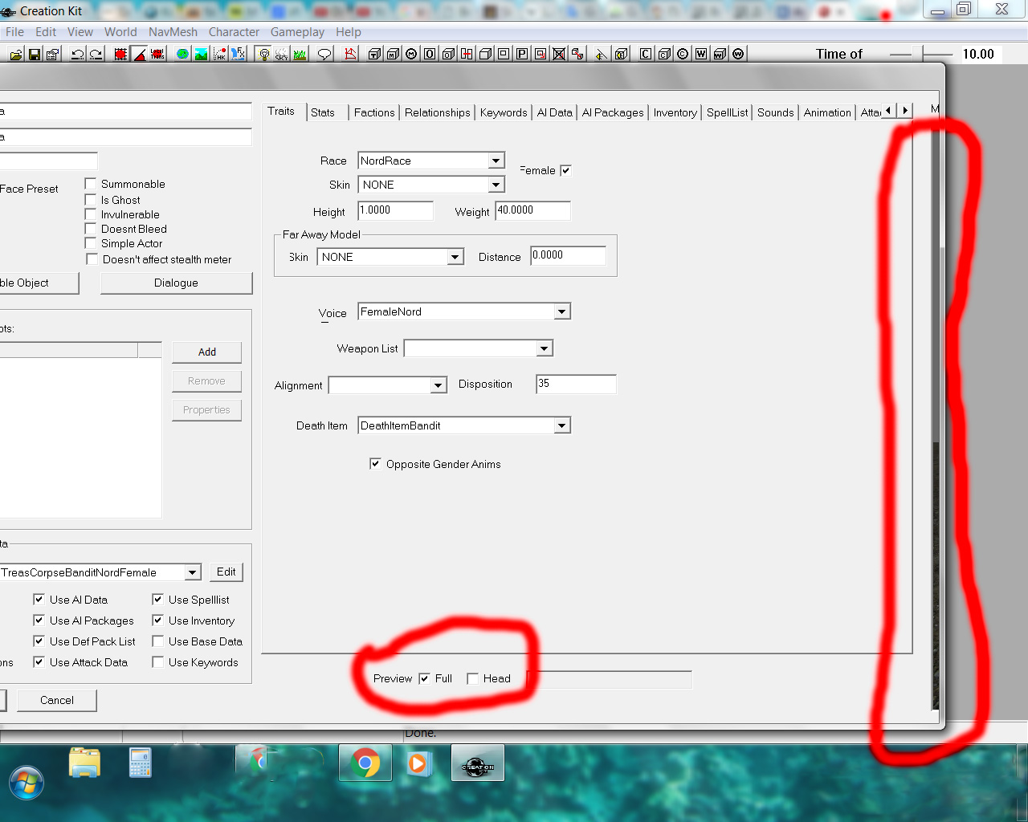Check the Invulnerable option
Screen dimensions: 1028x822
(91, 214)
